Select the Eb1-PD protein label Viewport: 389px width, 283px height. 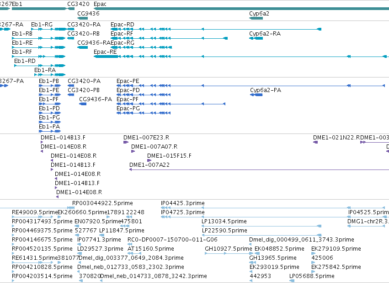(49, 108)
